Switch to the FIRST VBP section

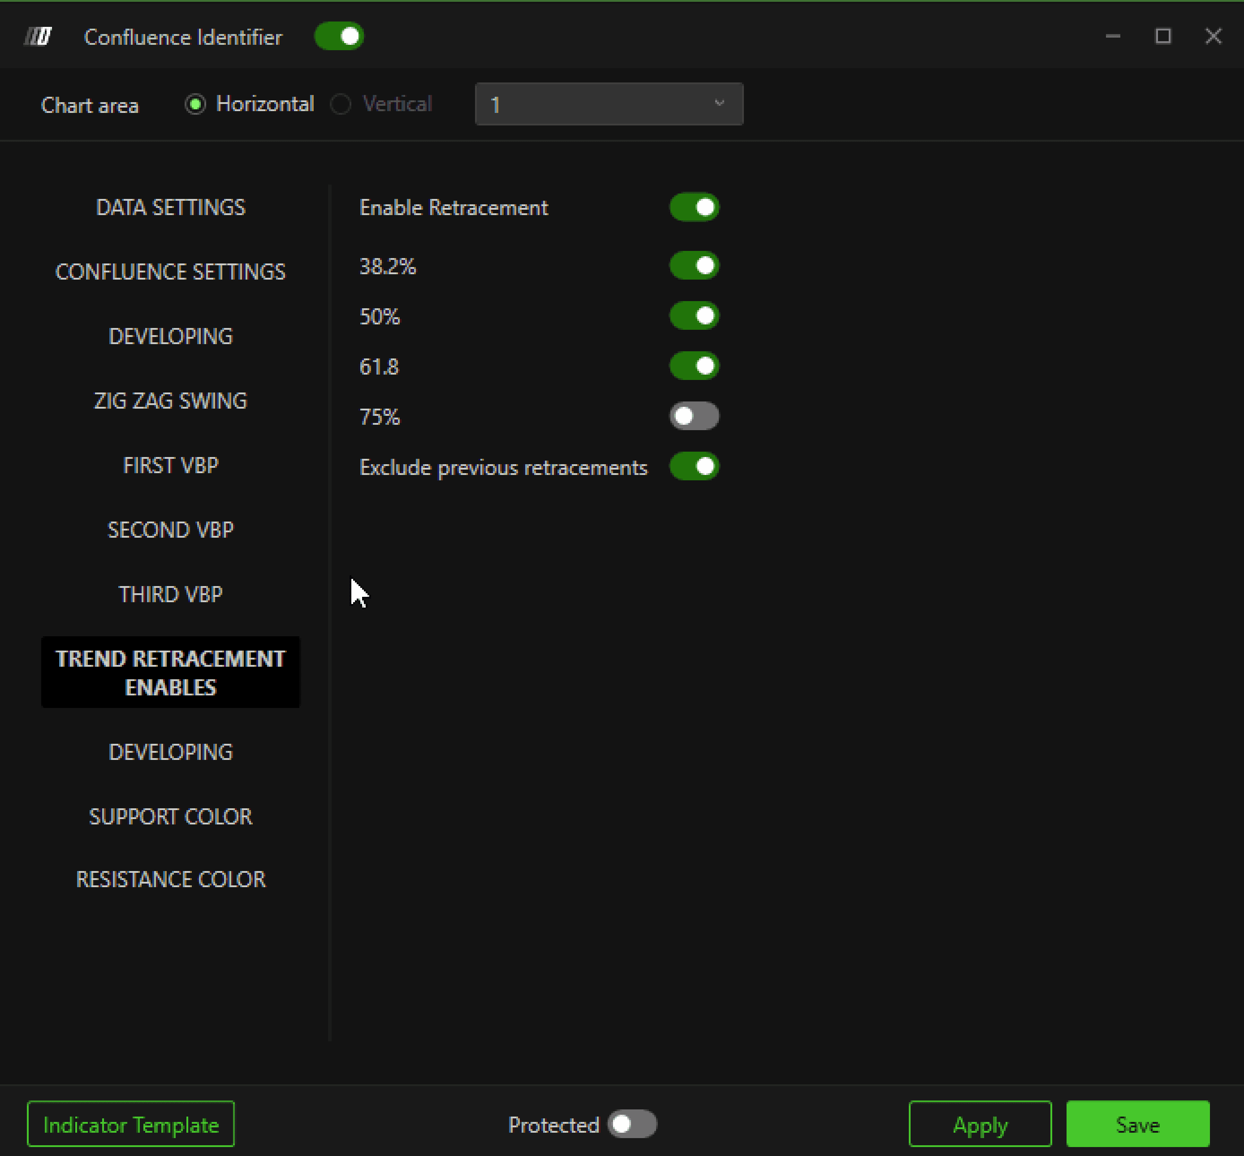click(x=171, y=466)
